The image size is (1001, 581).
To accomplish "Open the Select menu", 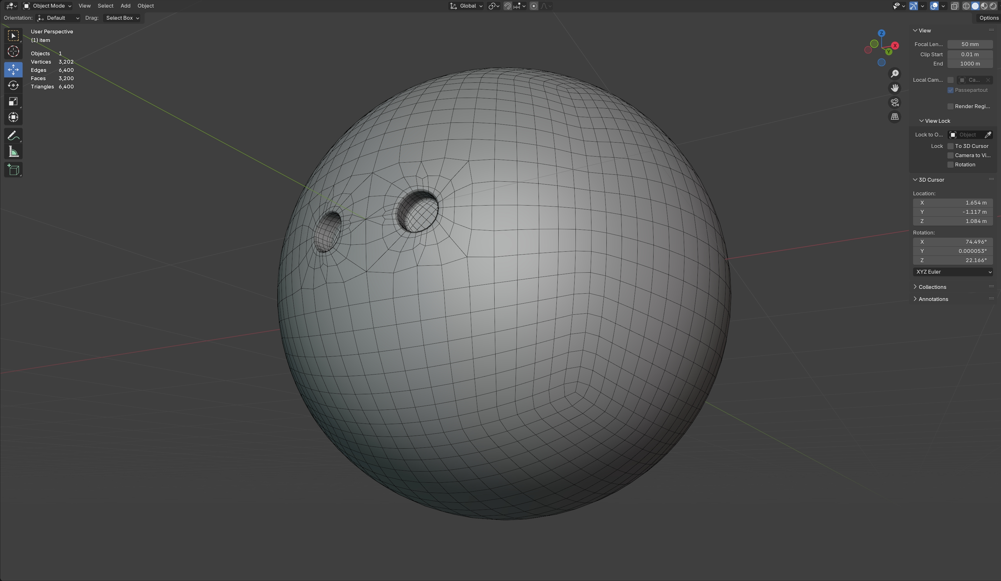I will pyautogui.click(x=105, y=6).
